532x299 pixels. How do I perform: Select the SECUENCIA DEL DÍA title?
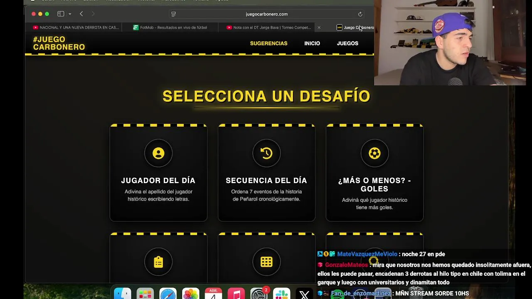point(266,181)
